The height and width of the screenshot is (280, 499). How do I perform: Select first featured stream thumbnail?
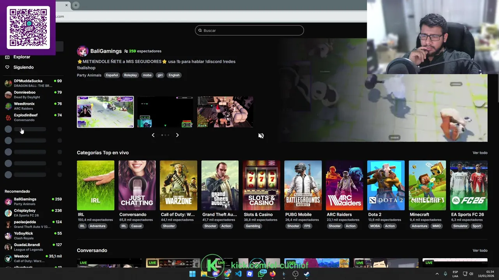[105, 112]
